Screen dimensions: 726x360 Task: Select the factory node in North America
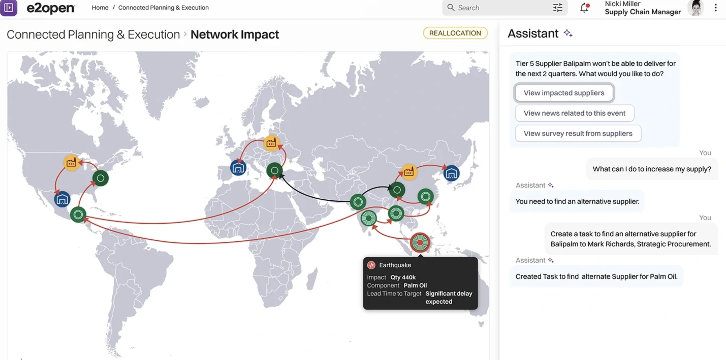click(x=71, y=162)
